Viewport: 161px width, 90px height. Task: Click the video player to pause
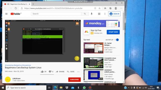coord(43,41)
